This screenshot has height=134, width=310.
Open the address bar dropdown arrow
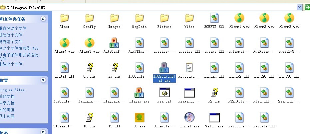299,8
